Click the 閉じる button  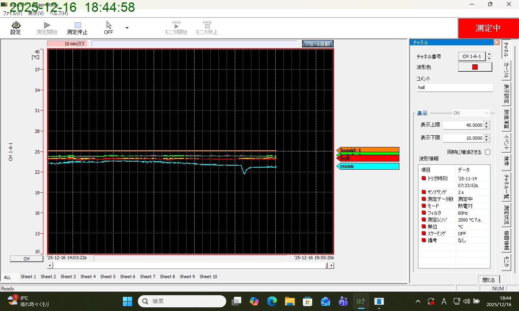tap(489, 279)
